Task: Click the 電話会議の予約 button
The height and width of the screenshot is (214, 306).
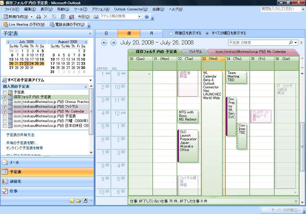Action: (x=68, y=24)
